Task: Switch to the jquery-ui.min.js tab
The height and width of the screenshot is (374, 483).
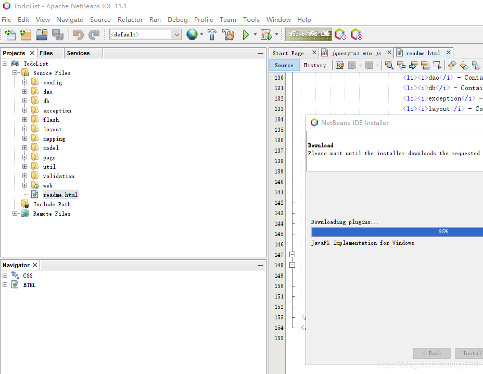Action: point(356,53)
